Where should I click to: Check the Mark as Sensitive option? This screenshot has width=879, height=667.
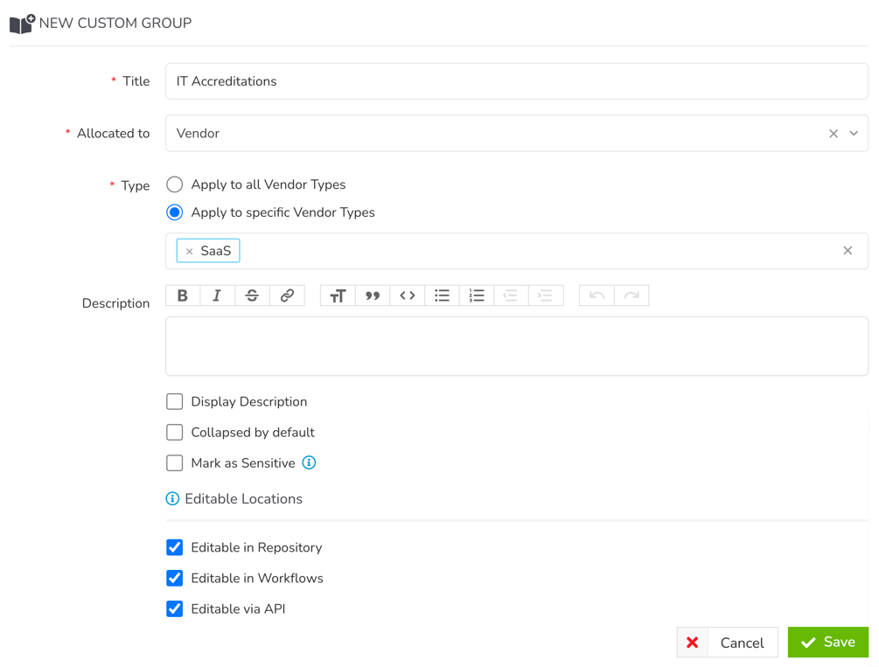(174, 463)
